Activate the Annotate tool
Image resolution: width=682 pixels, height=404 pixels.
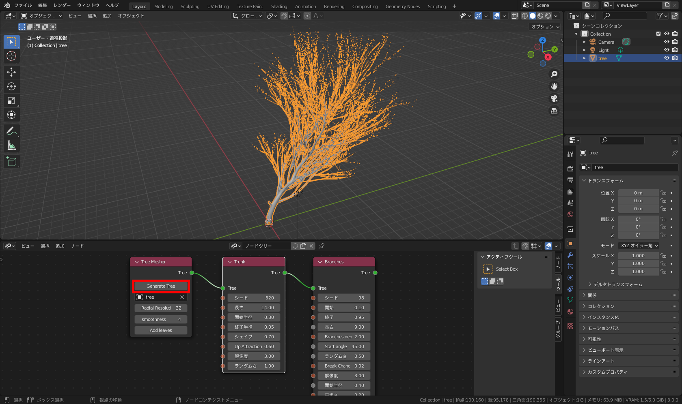[11, 130]
